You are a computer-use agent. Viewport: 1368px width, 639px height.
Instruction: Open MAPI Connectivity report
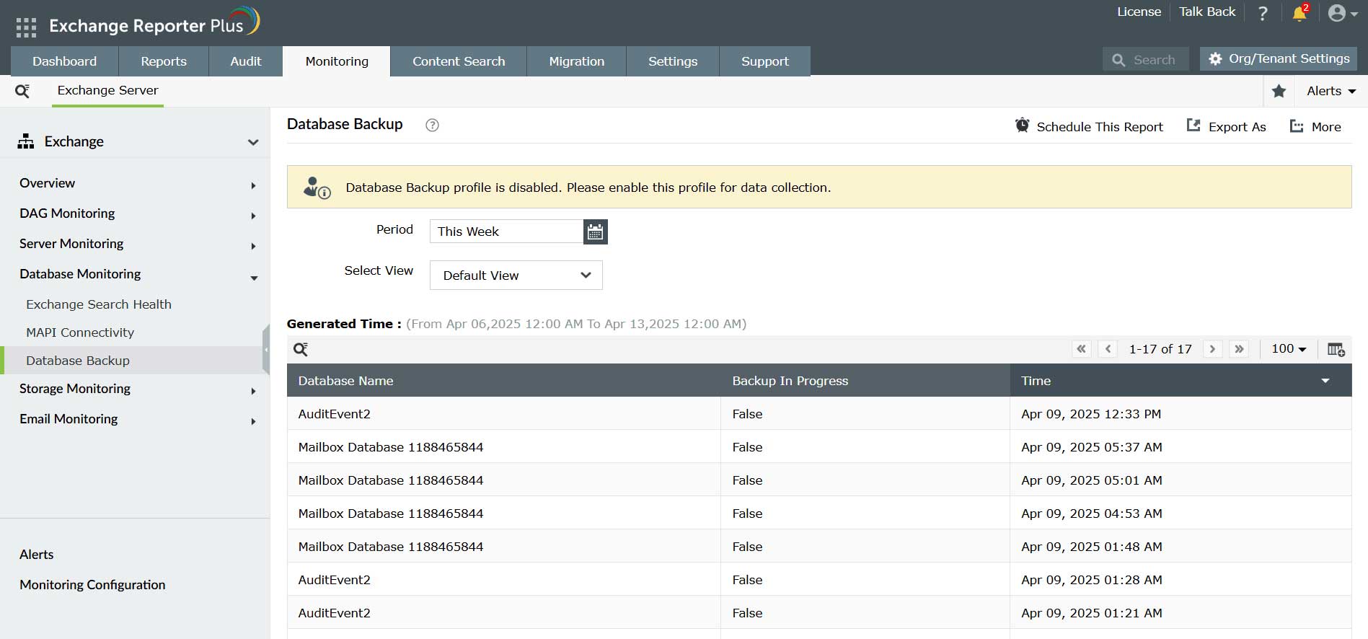click(80, 332)
